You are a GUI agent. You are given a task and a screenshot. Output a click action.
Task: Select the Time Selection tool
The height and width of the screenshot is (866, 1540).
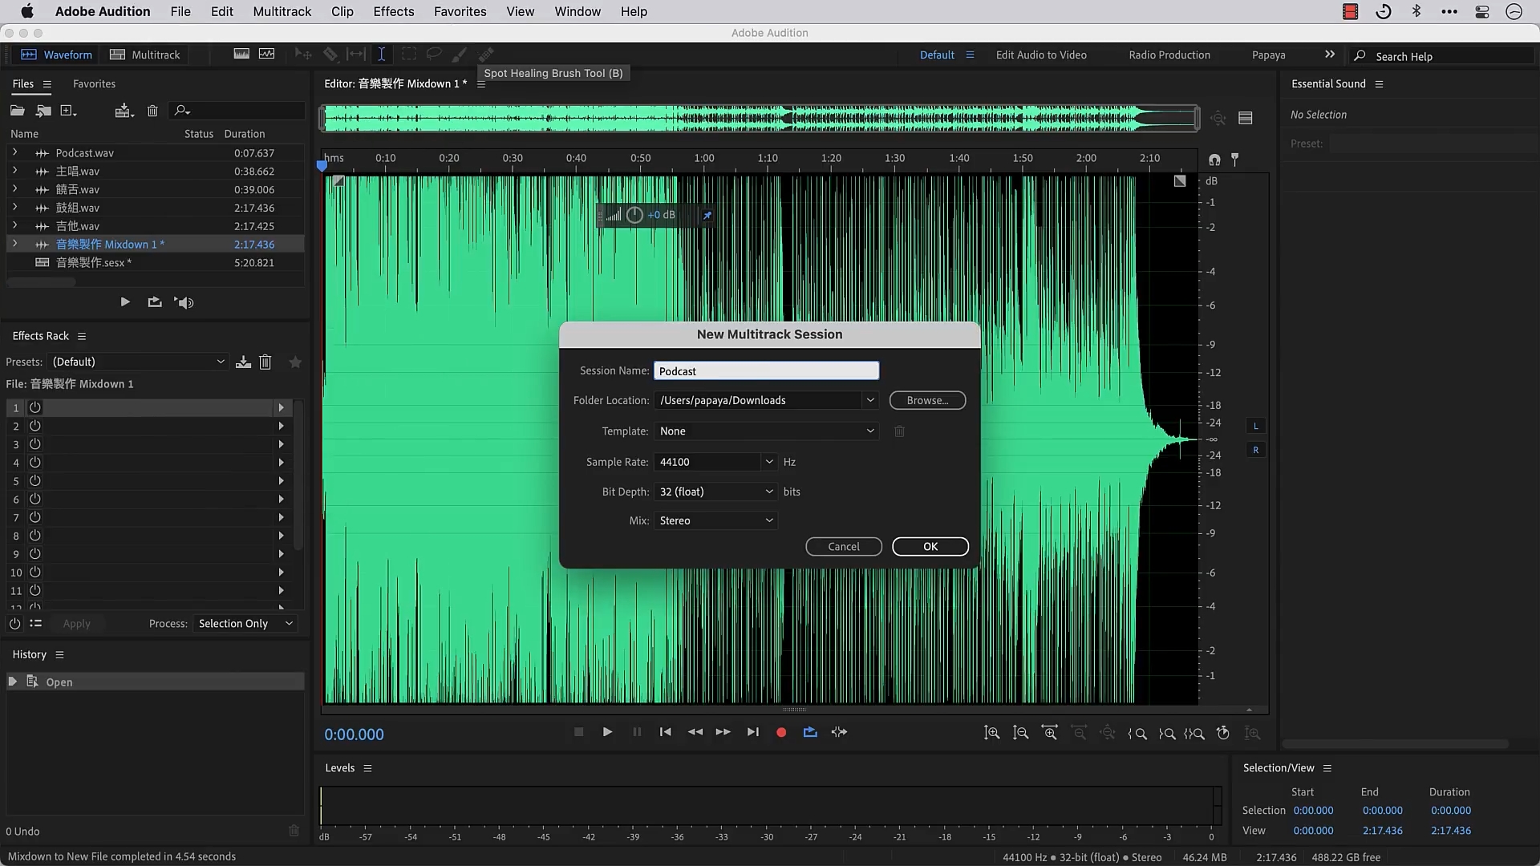(382, 55)
